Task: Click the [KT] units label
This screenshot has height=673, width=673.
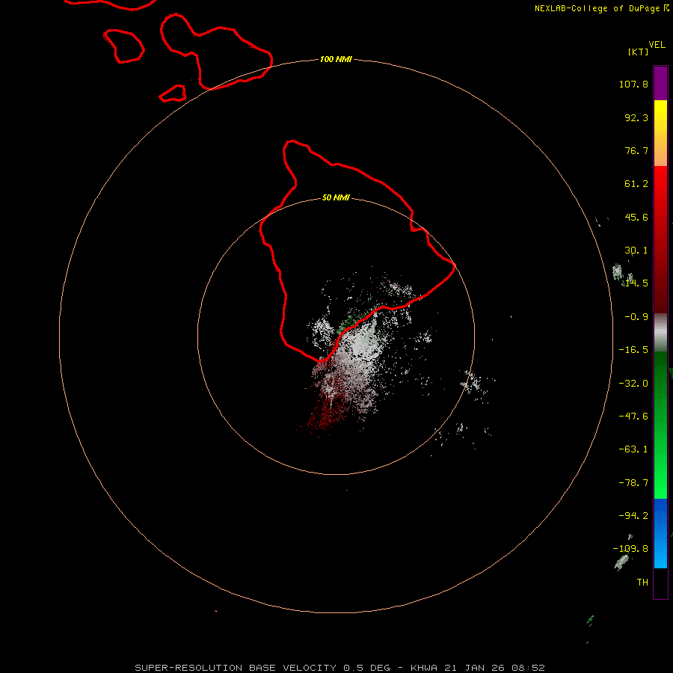Action: click(639, 52)
